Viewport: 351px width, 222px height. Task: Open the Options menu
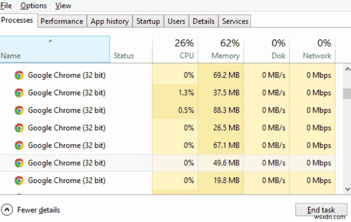tap(34, 6)
